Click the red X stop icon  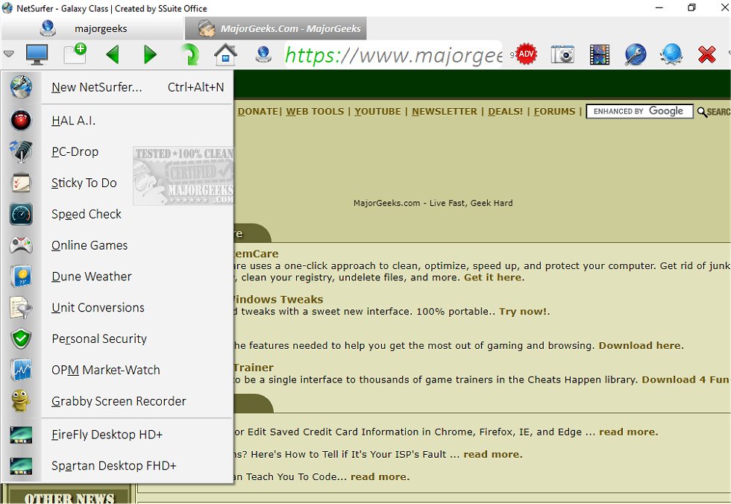[707, 54]
